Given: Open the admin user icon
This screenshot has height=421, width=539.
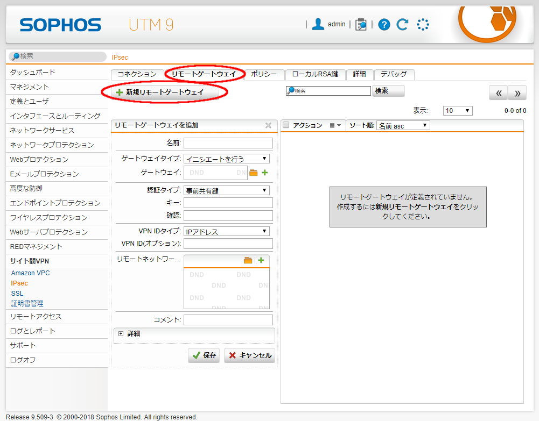Looking at the screenshot, I should 318,24.
